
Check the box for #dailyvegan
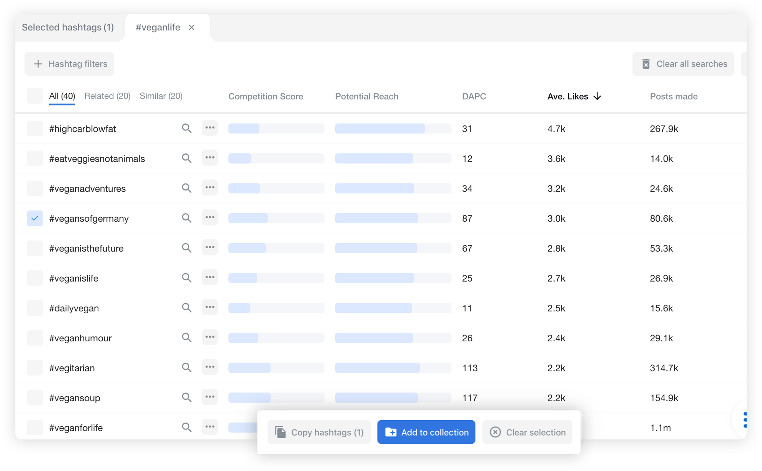pos(35,308)
